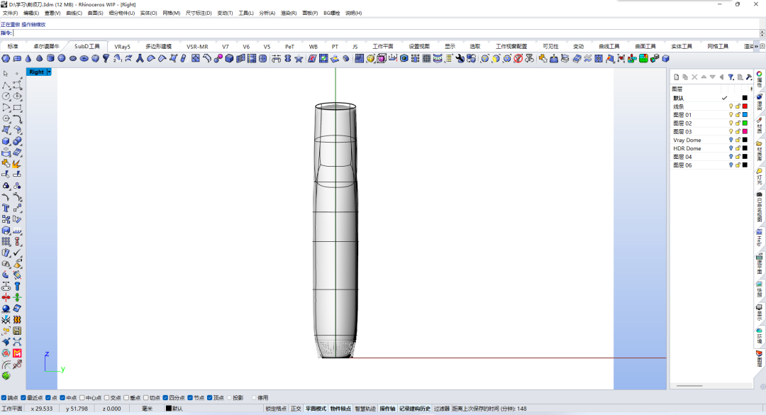Toggle 锁定格点 grid snap in status bar

[276, 409]
